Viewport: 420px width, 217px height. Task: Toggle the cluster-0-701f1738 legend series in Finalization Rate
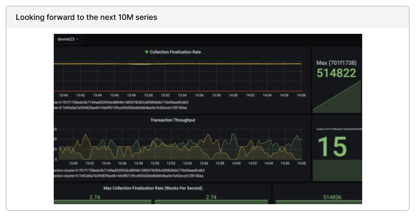(x=121, y=103)
